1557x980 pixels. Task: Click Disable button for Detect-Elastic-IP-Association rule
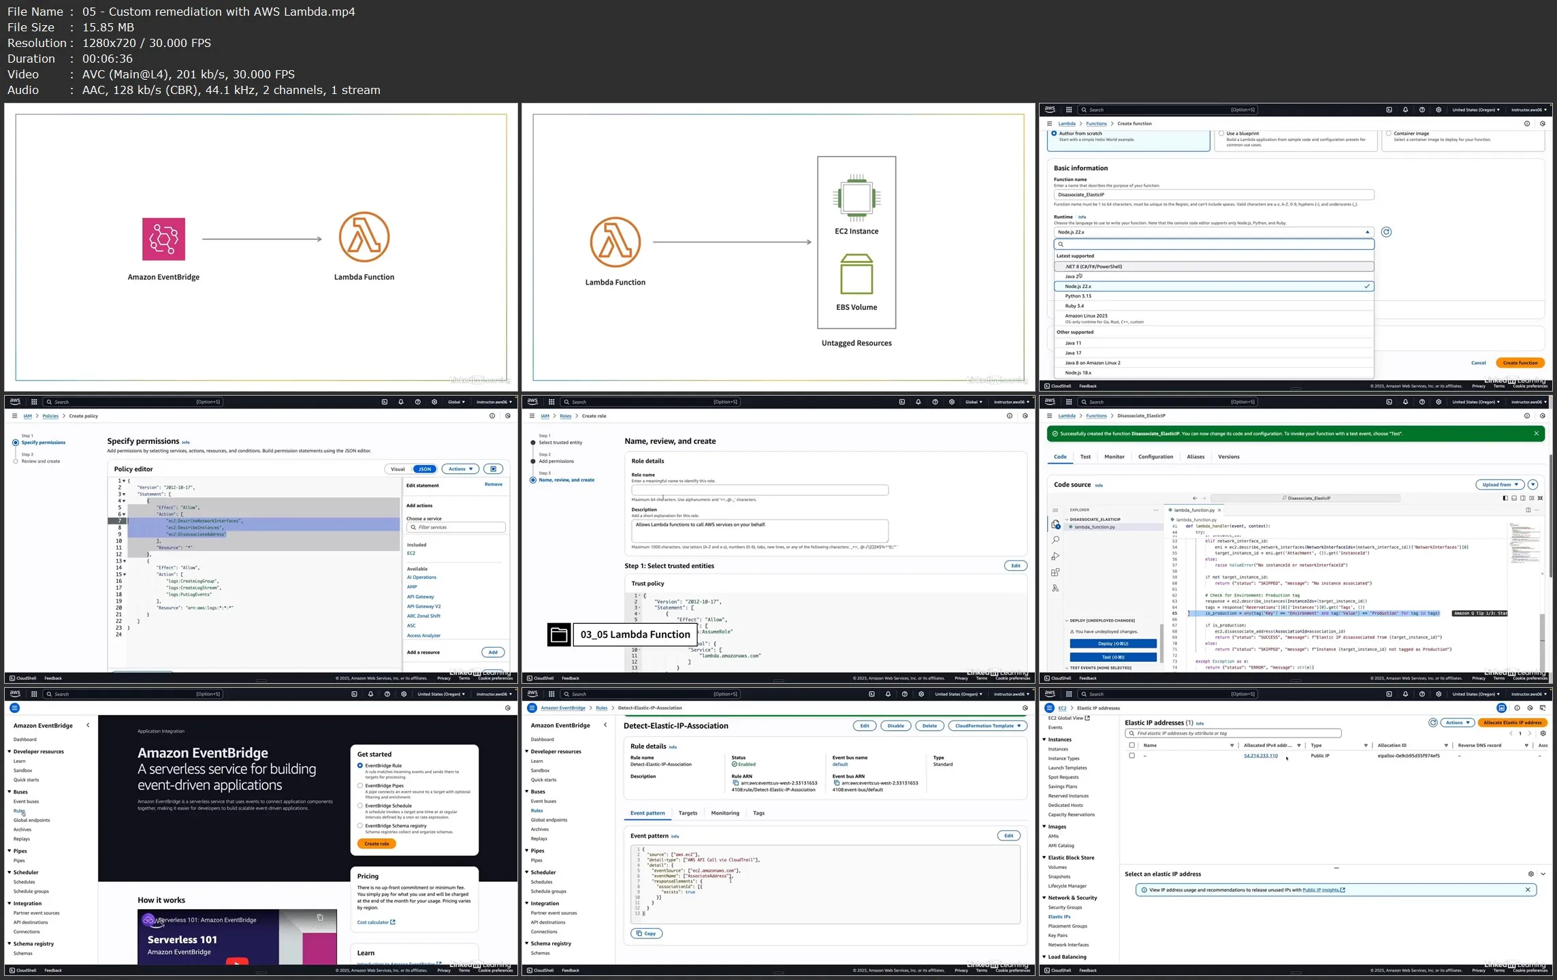click(895, 726)
